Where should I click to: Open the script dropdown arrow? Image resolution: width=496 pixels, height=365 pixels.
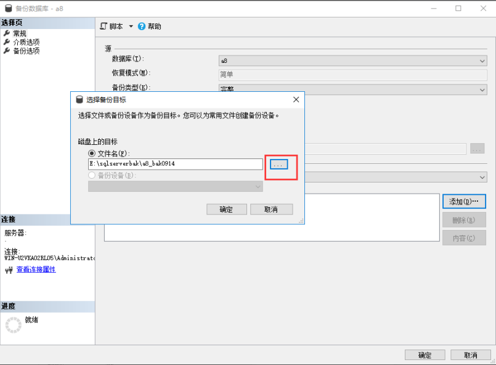131,27
